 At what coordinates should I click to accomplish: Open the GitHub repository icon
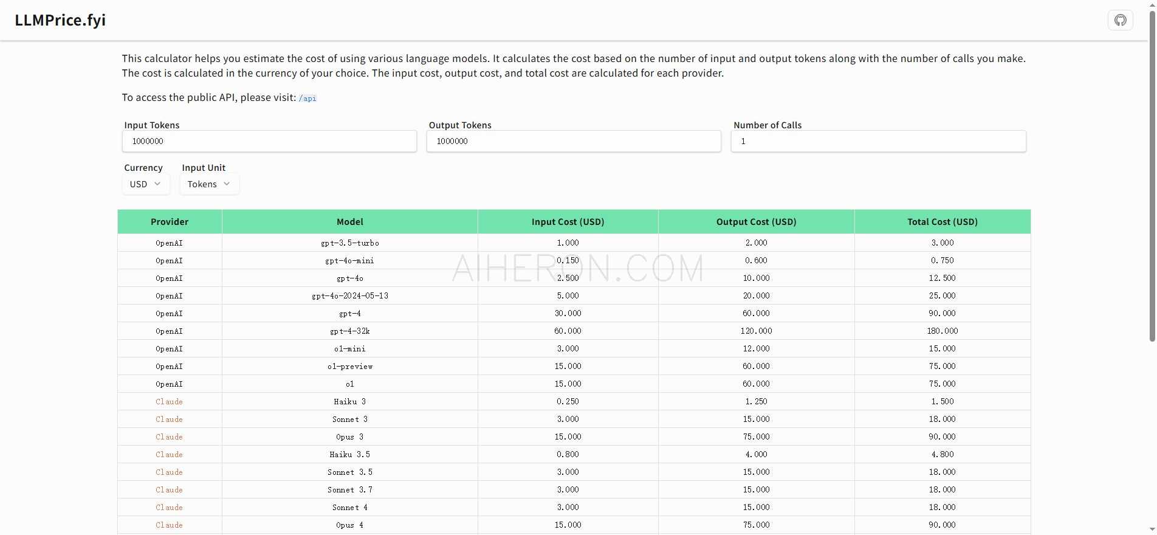point(1120,20)
